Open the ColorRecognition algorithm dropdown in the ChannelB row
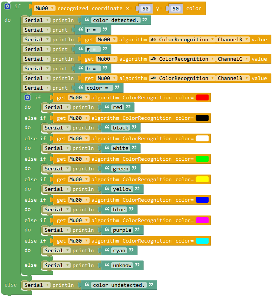This screenshot has width=274, height=298. pyautogui.click(x=182, y=78)
